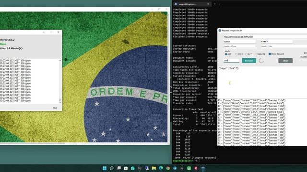307x172 pixels.
Task: Click the Header Key input field
Action: click(240, 46)
